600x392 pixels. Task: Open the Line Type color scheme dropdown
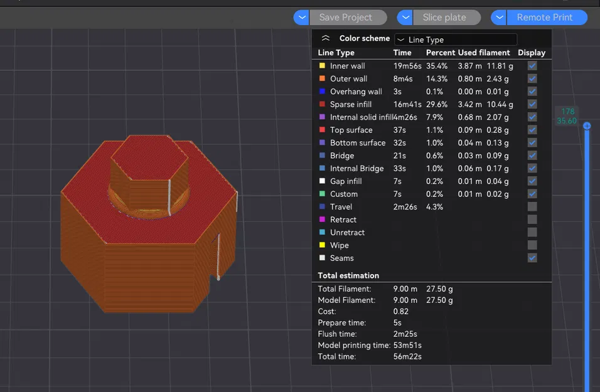coord(456,40)
